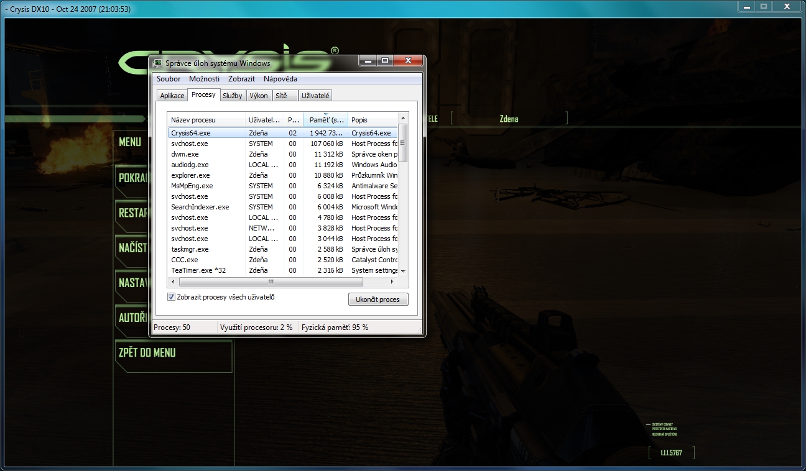Click the Task Manager title bar icon
Image resolution: width=806 pixels, height=471 pixels.
point(158,63)
